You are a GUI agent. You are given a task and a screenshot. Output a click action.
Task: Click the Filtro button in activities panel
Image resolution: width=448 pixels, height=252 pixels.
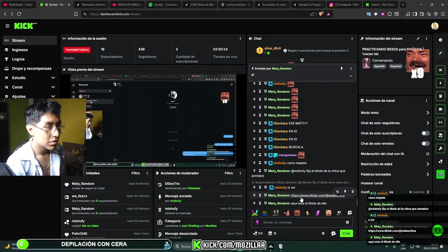click(x=135, y=173)
